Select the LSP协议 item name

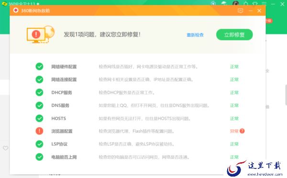tap(59, 144)
